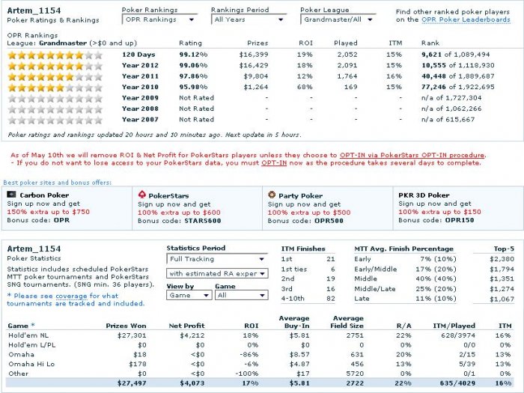Click the PokerStars spade icon

coord(142,195)
